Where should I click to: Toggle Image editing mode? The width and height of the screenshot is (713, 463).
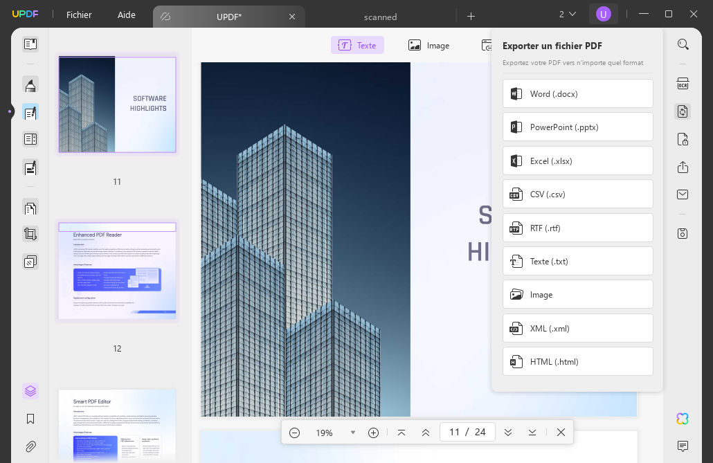coord(428,45)
